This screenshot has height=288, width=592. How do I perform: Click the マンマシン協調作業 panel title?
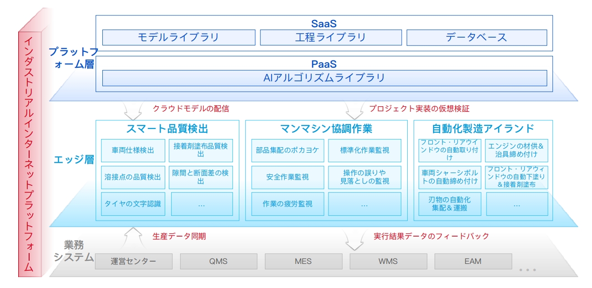[326, 129]
